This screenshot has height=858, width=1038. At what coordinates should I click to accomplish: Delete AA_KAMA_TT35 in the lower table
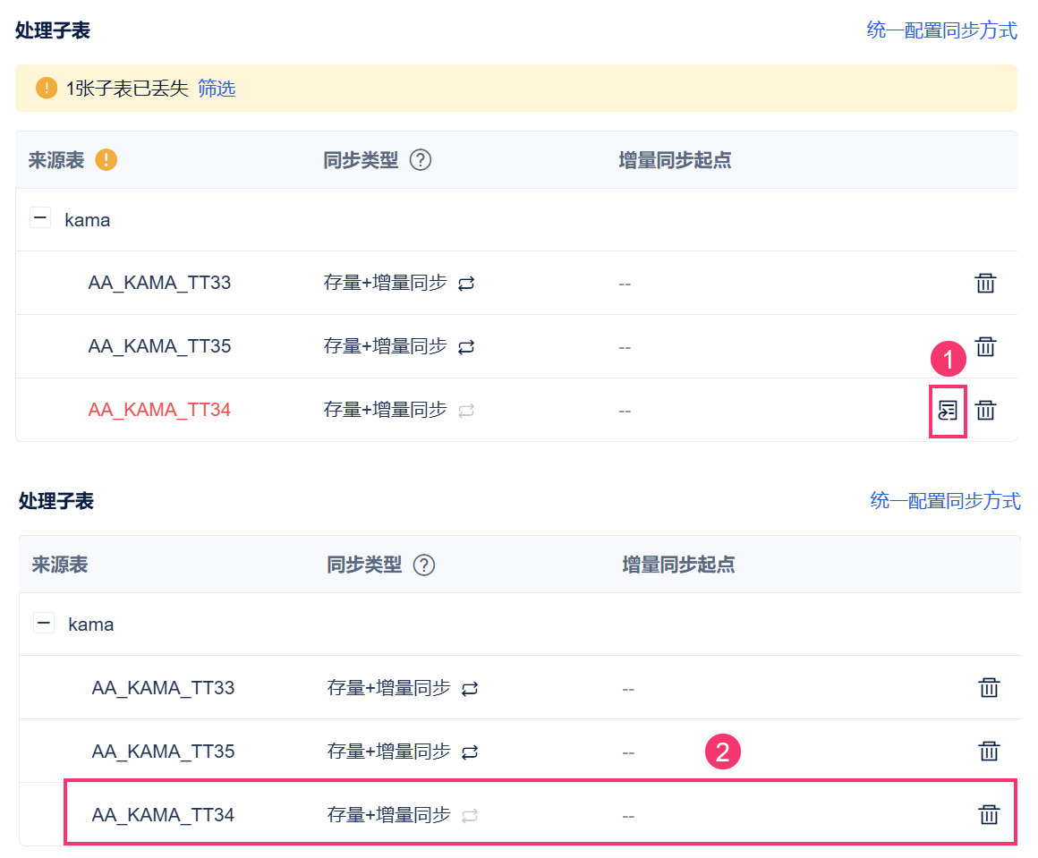[x=989, y=752]
